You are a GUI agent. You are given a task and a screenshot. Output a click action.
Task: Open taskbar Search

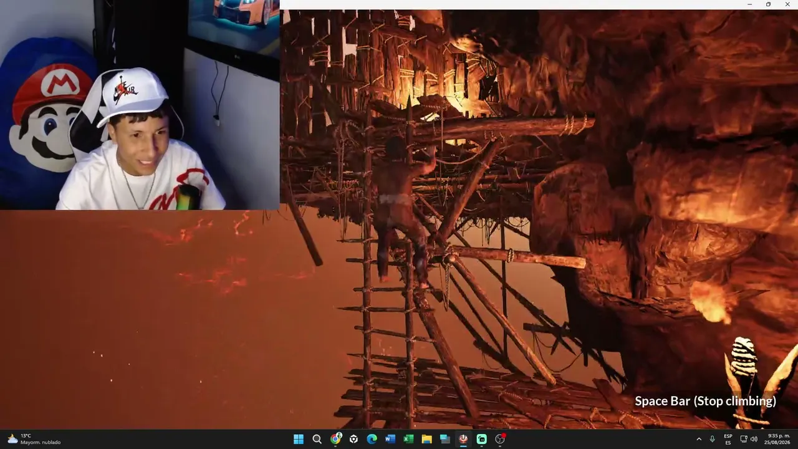317,439
